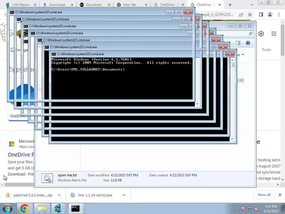The image size is (285, 214).
Task: Switch to the Downloads Chrome tab
Action: click(57, 5)
